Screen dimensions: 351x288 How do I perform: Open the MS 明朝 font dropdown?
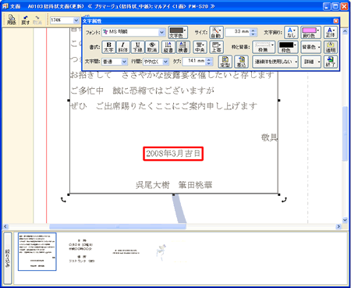[x=161, y=32]
